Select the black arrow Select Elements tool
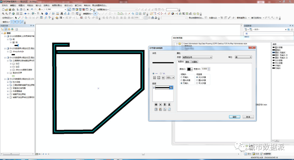This screenshot has width=294, height=160. coord(42,14)
